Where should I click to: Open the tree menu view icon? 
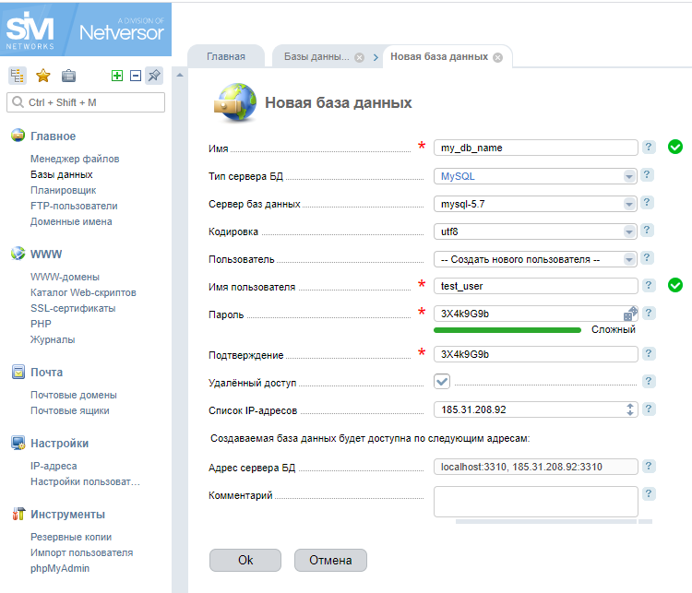[x=18, y=76]
